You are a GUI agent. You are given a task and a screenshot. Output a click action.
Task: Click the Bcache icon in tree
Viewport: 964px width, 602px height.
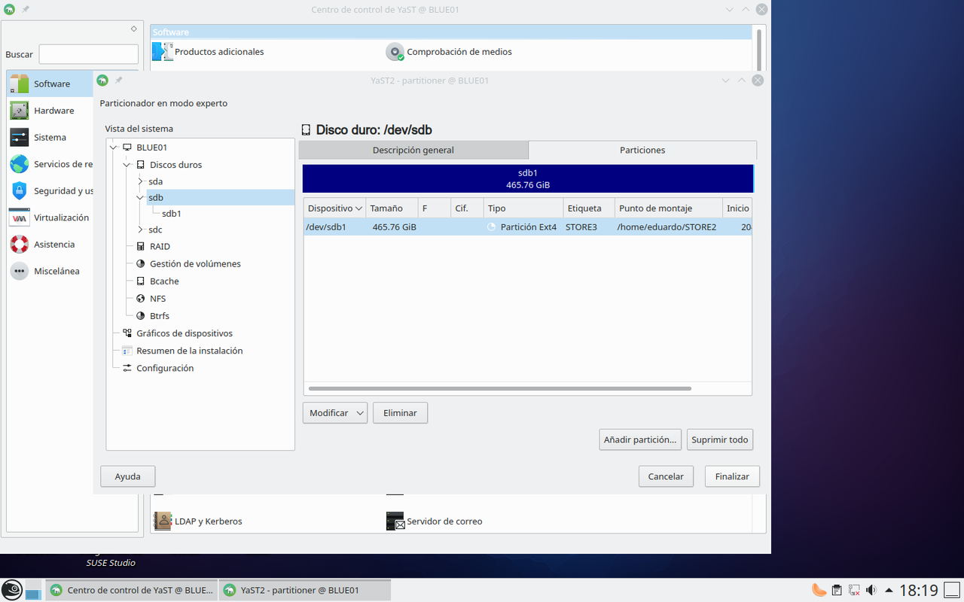(141, 281)
